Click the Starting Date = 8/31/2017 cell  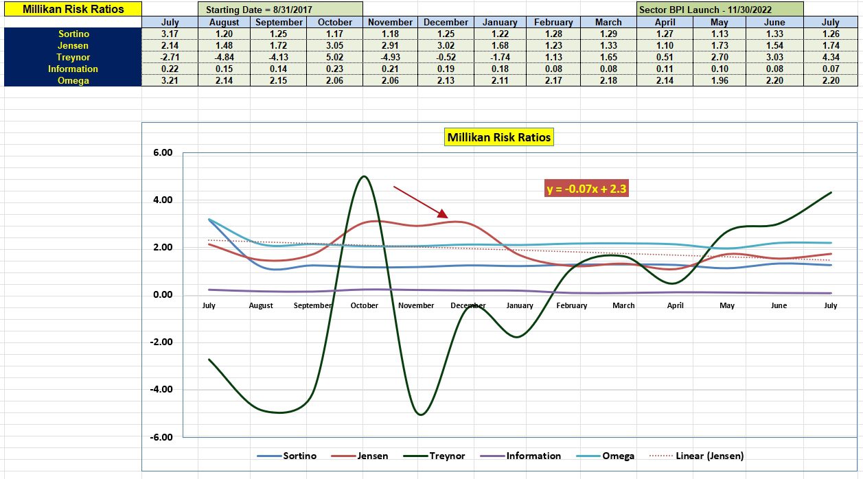point(280,10)
